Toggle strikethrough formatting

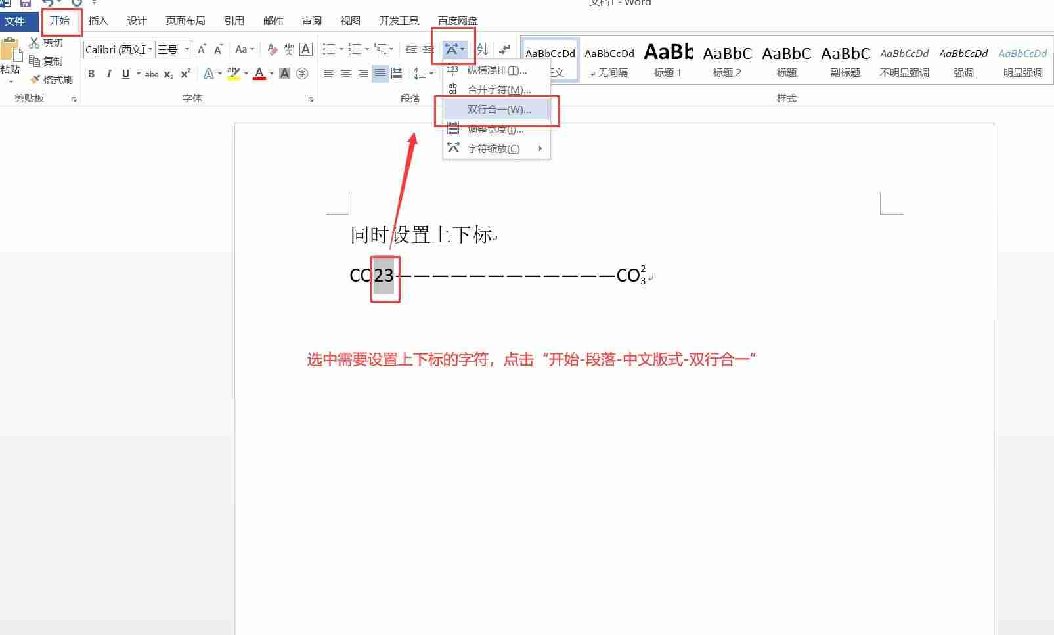click(x=152, y=74)
